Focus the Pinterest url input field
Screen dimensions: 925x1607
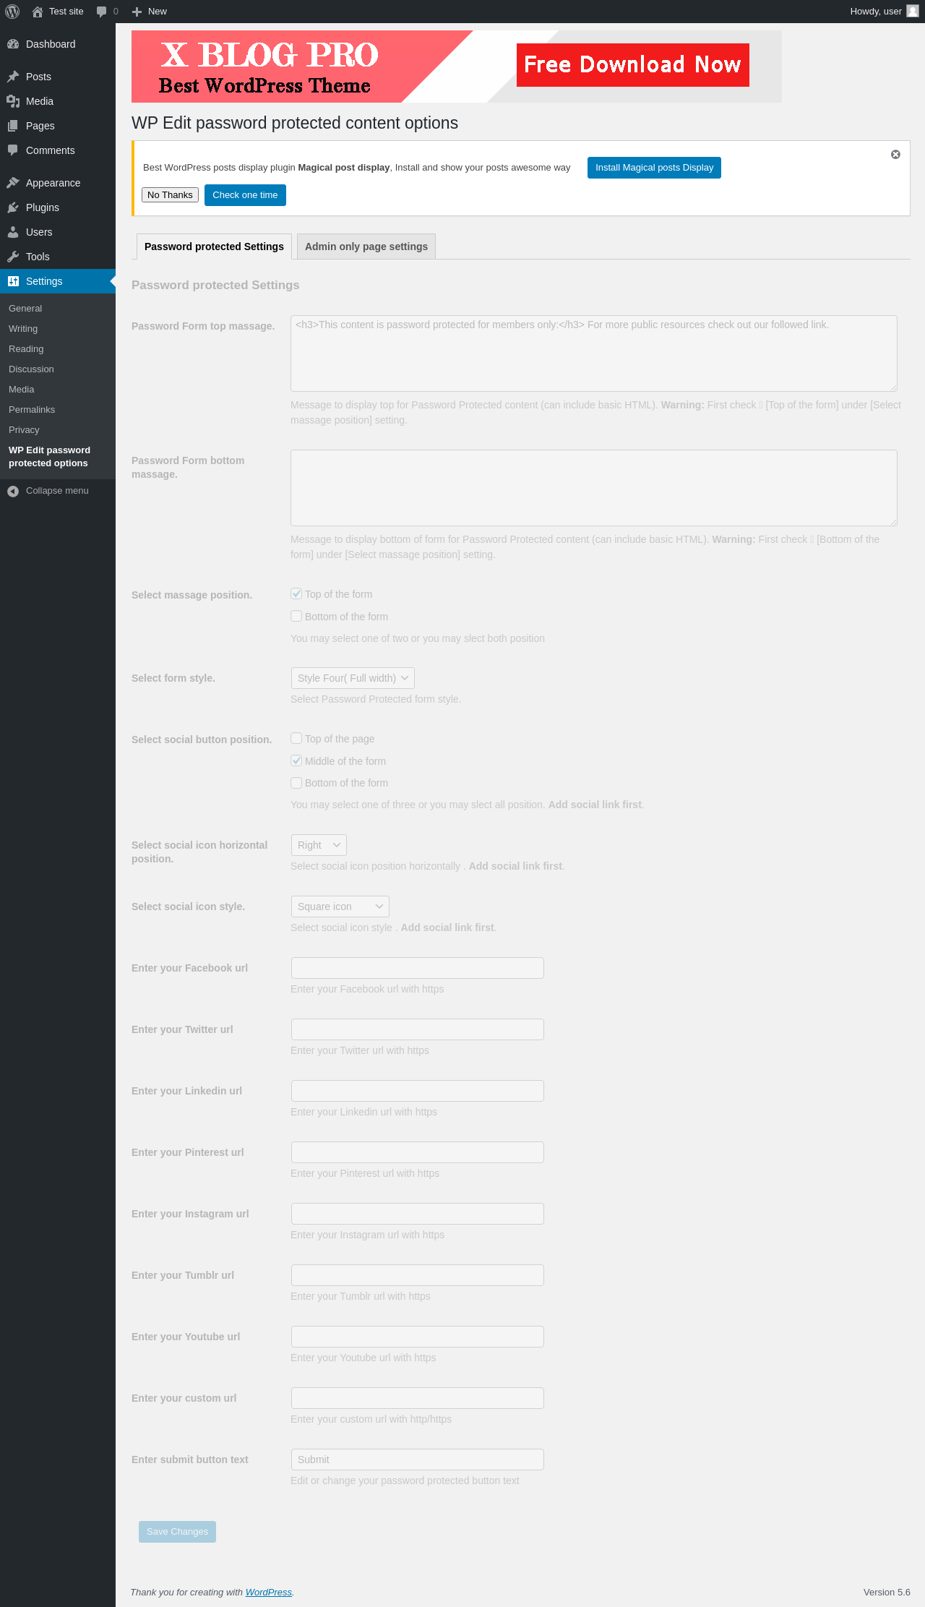[418, 1152]
